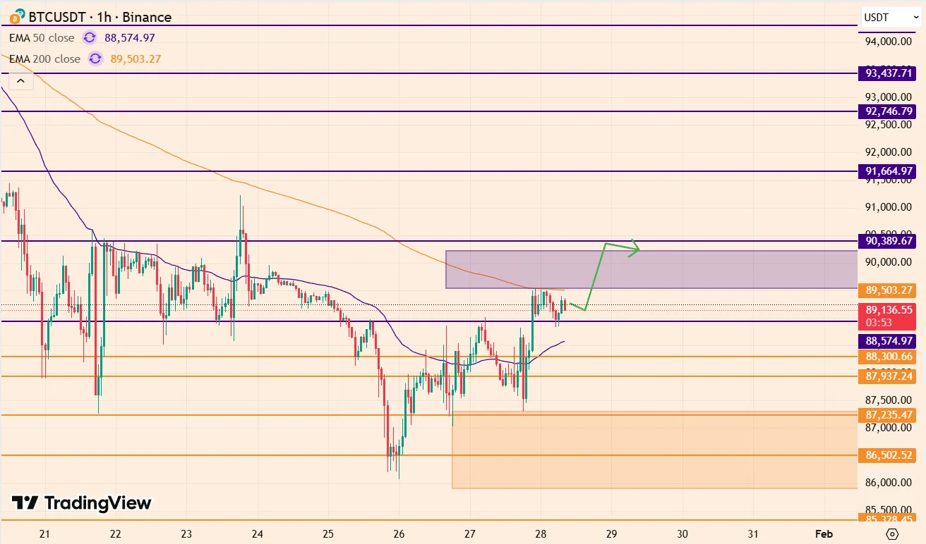Click the 90,389.67 price level label
The image size is (926, 544).
click(x=887, y=242)
